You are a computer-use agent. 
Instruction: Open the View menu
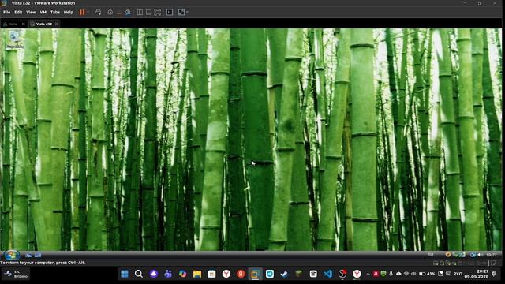[x=31, y=13]
